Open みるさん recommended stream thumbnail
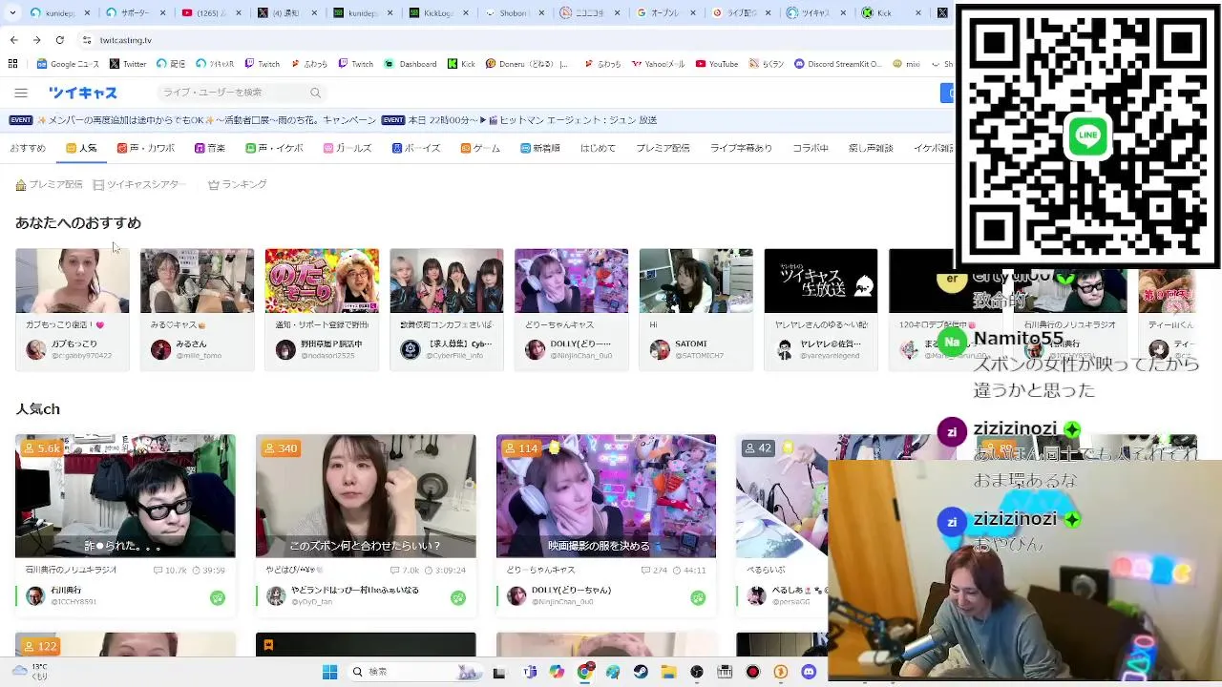This screenshot has height=687, width=1222. point(197,281)
